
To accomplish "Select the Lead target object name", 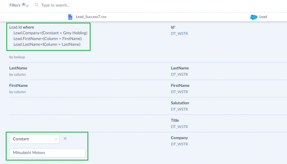I will 263,17.
